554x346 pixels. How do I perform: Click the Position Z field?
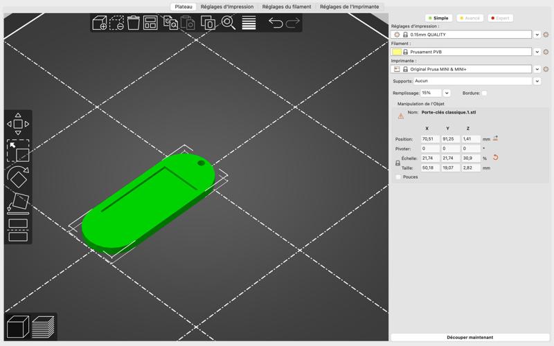tap(471, 139)
